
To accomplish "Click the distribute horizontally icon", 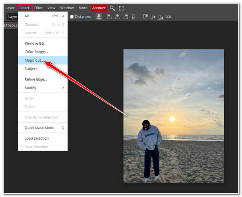I will click(169, 17).
